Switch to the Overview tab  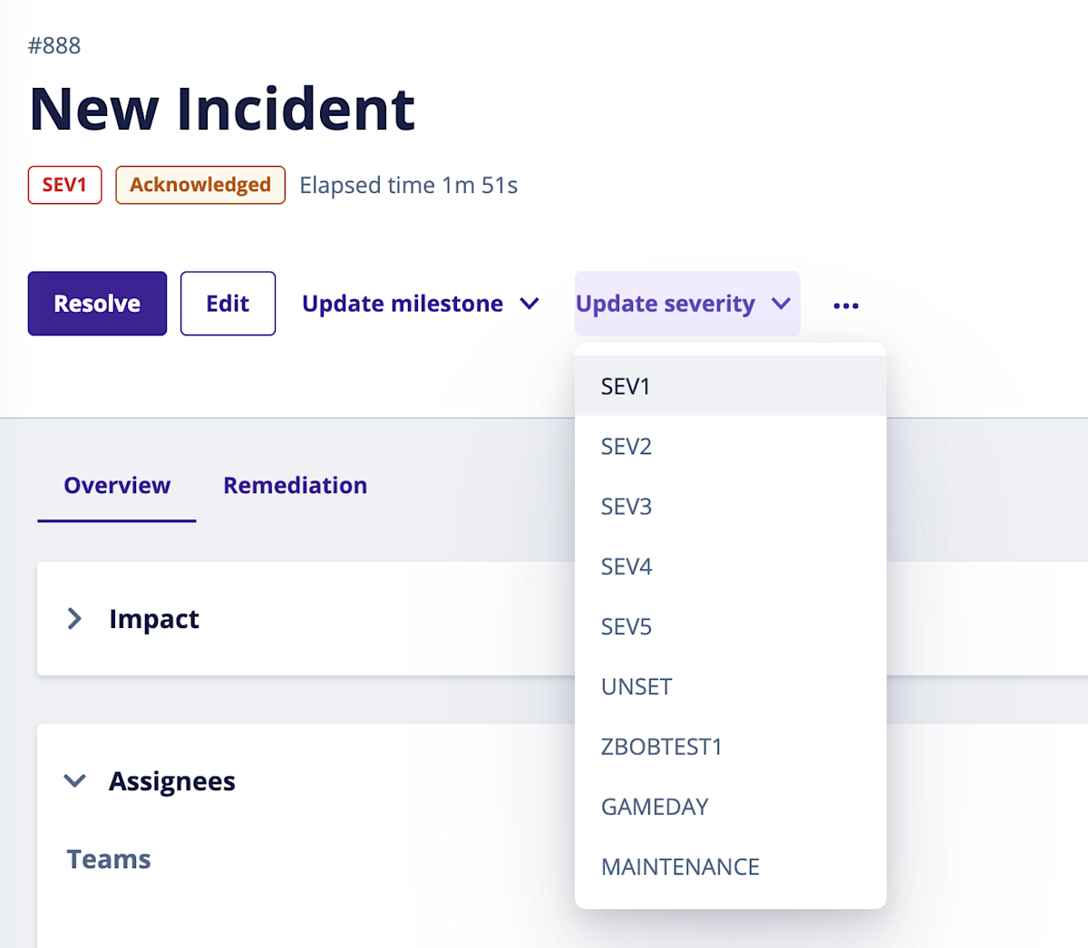pyautogui.click(x=116, y=485)
